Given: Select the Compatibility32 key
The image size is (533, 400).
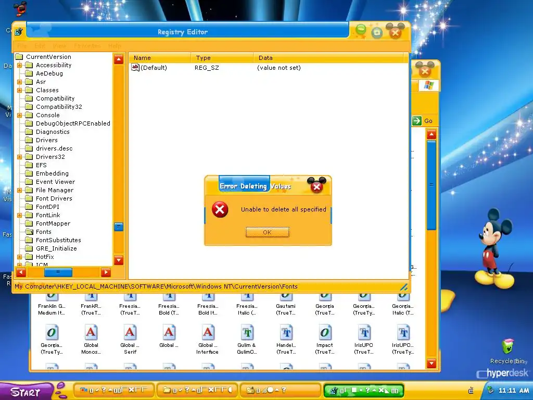Looking at the screenshot, I should (x=59, y=107).
